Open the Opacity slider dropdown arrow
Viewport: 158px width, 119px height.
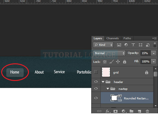(x=154, y=53)
